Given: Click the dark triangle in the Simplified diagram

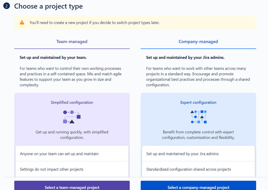Looking at the screenshot, I should [72, 121].
